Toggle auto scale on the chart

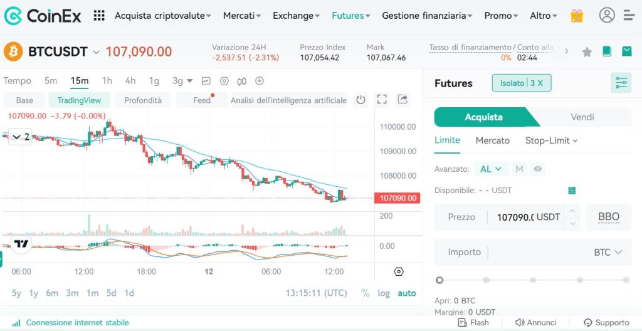click(406, 293)
